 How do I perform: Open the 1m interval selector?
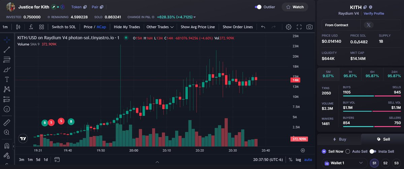[x=5, y=27]
